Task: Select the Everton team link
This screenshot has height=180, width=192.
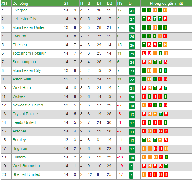Action: tap(19, 36)
